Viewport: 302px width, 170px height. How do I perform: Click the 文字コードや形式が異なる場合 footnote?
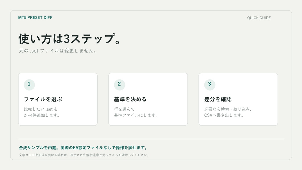(x=84, y=155)
